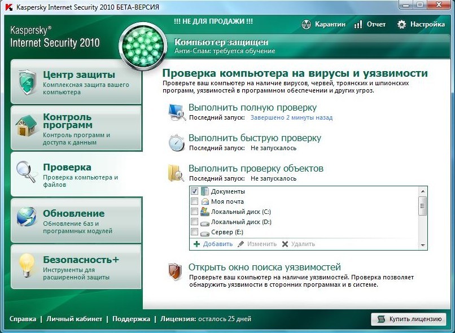Check the Сервер (E:) checkbox
The image size is (455, 333).
point(194,232)
